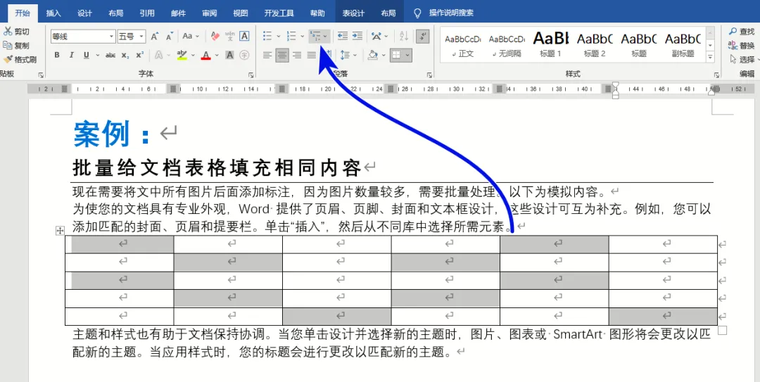
Task: Apply character shading icon
Action: tap(229, 56)
